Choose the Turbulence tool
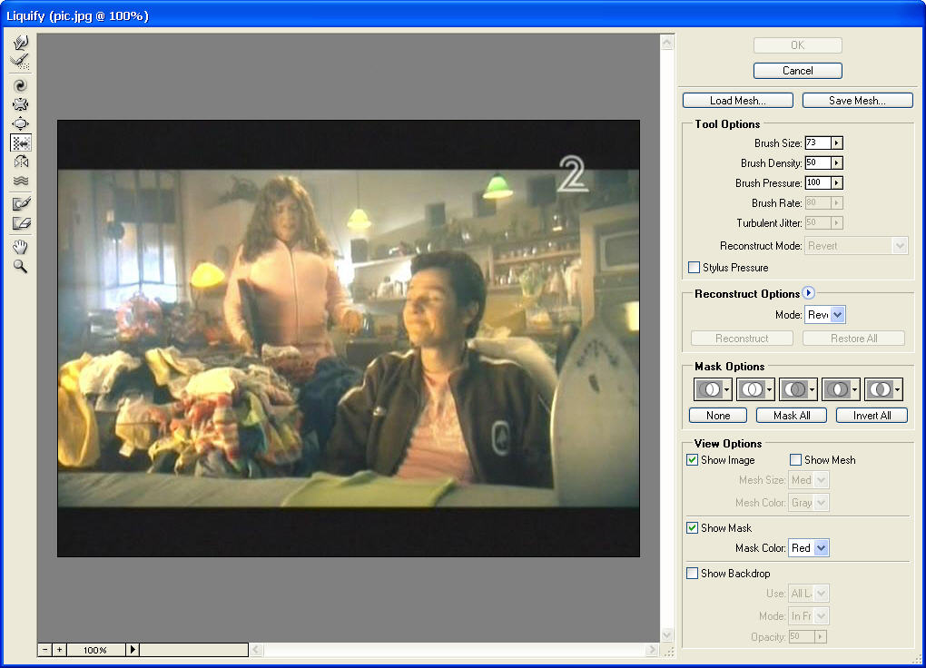Screen dimensions: 926x668 click(20, 181)
